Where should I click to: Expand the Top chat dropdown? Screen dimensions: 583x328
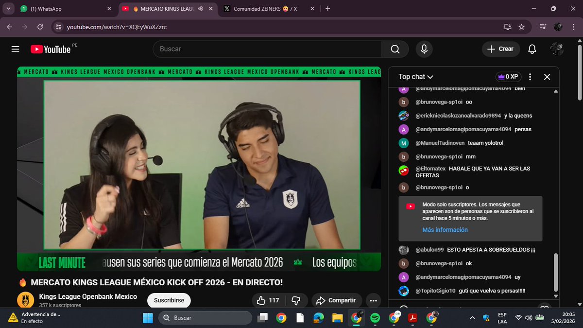pyautogui.click(x=416, y=77)
